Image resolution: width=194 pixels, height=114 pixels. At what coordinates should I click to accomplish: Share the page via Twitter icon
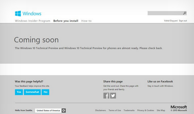point(113,96)
